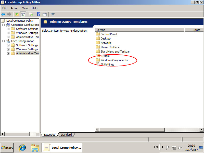The height and width of the screenshot is (153, 204).
Task: Click the Windows Components folder icon
Action: point(98,60)
